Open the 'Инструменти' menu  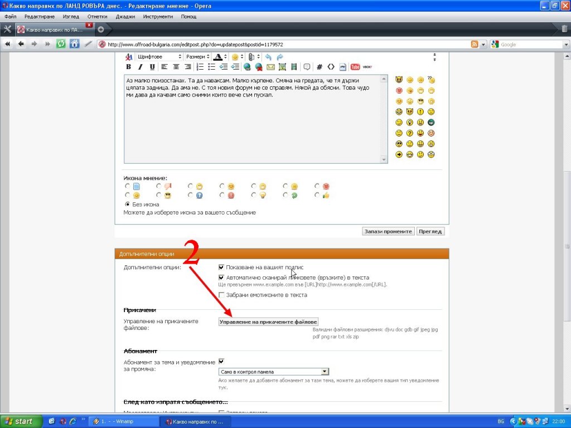click(x=158, y=16)
